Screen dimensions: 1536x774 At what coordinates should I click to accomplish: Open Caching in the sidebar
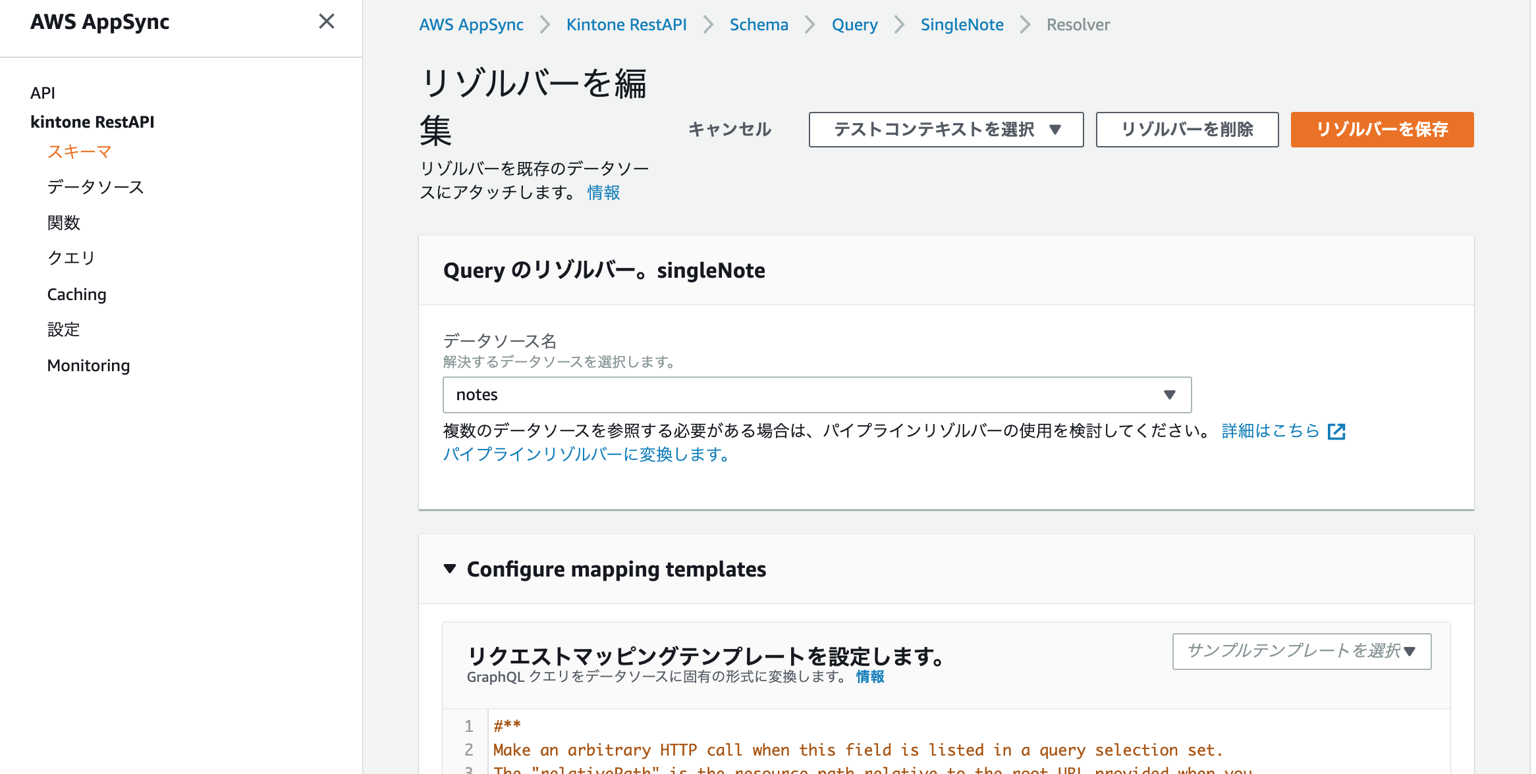click(76, 294)
